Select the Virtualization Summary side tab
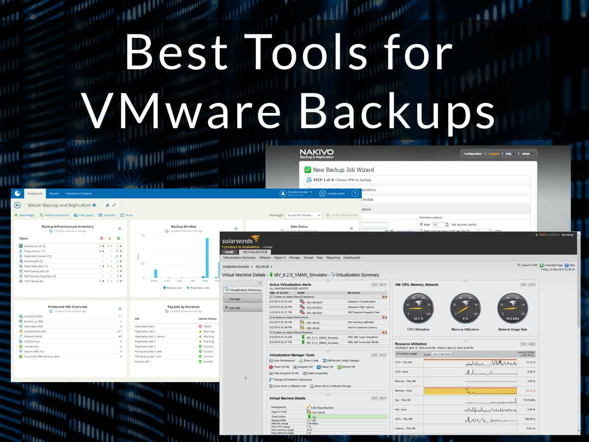This screenshot has width=589, height=442. 243,290
